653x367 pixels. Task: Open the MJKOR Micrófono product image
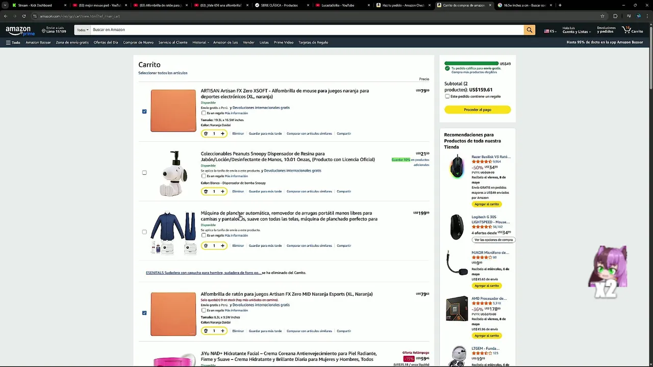point(457,263)
